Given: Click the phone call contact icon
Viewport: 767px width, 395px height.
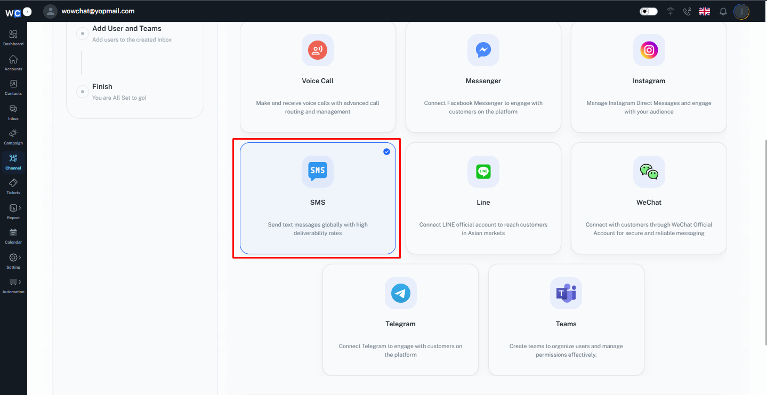Looking at the screenshot, I should tap(687, 11).
